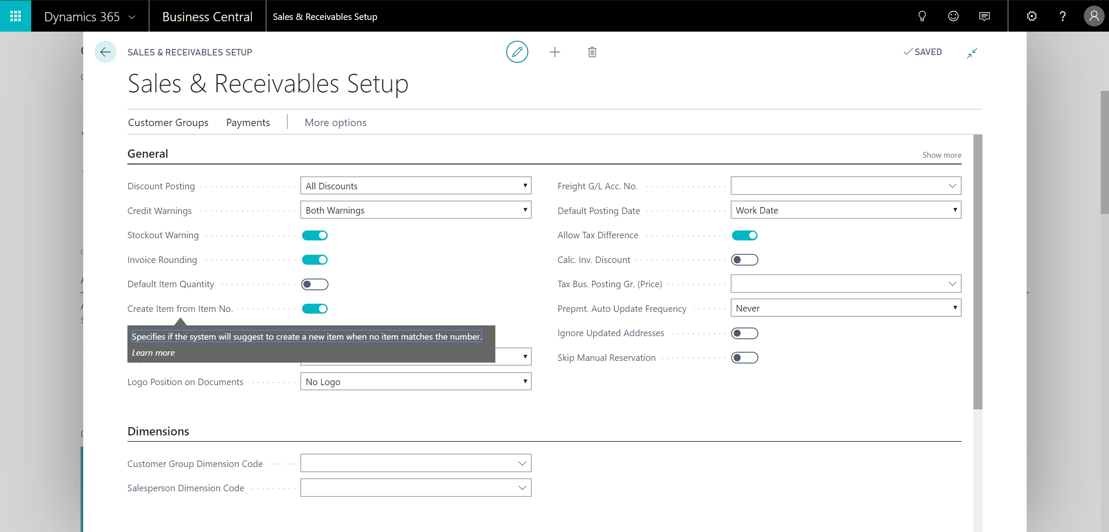Click the add new record icon
Viewport: 1109px width, 532px height.
point(555,52)
